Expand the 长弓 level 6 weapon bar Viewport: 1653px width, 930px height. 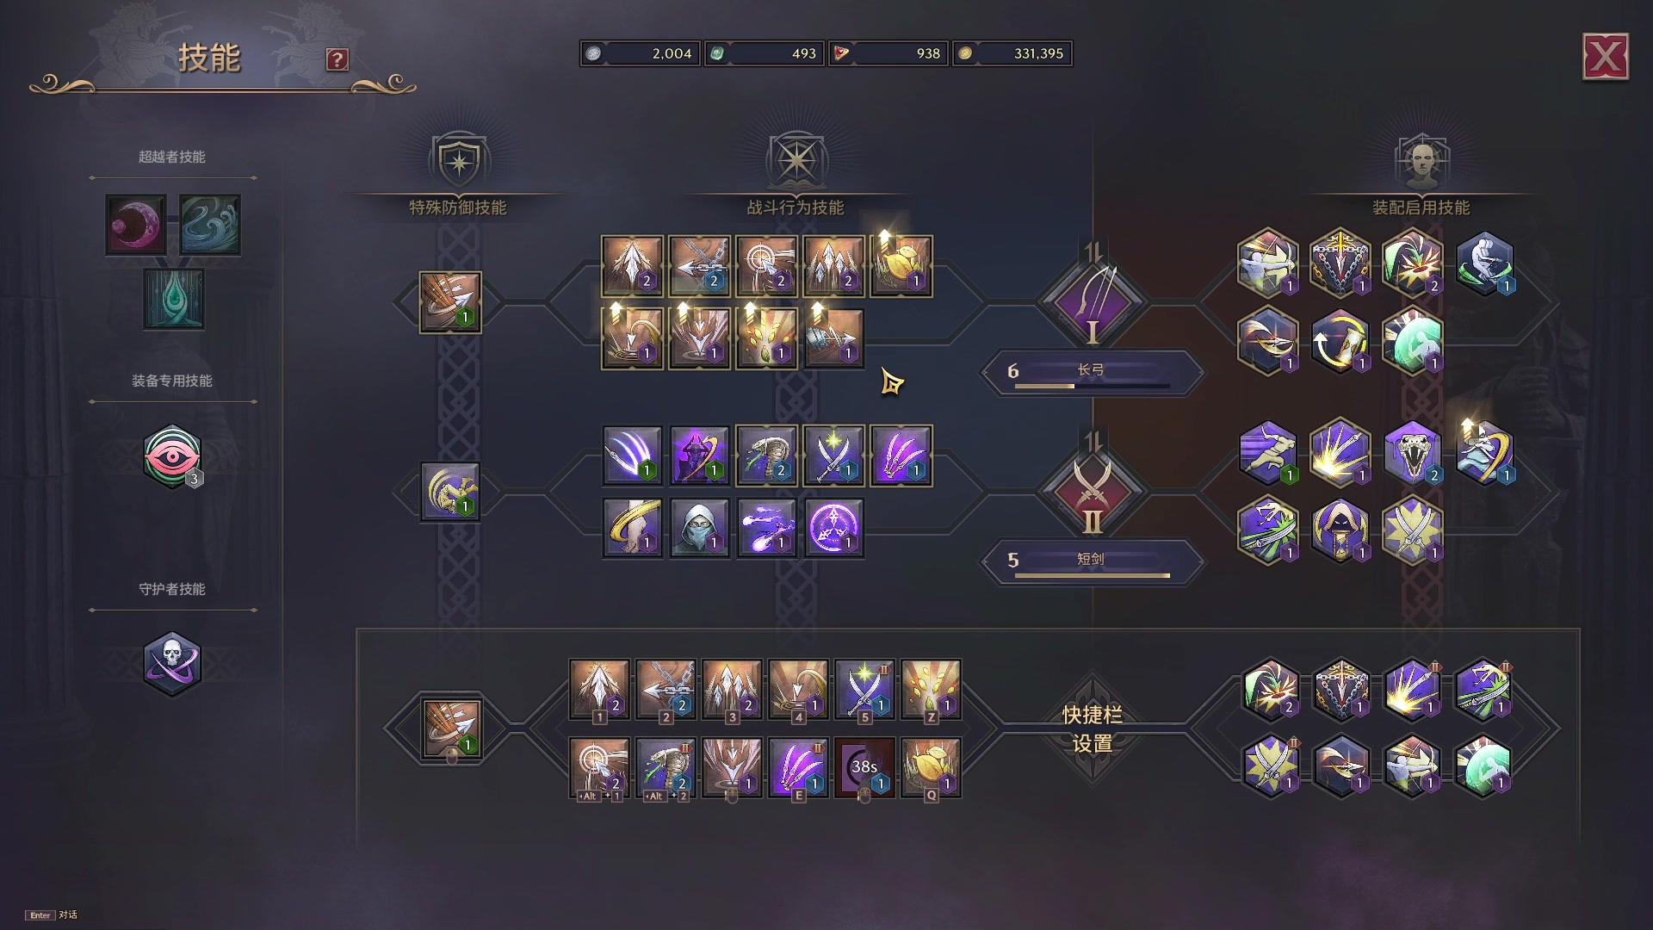pos(1092,372)
